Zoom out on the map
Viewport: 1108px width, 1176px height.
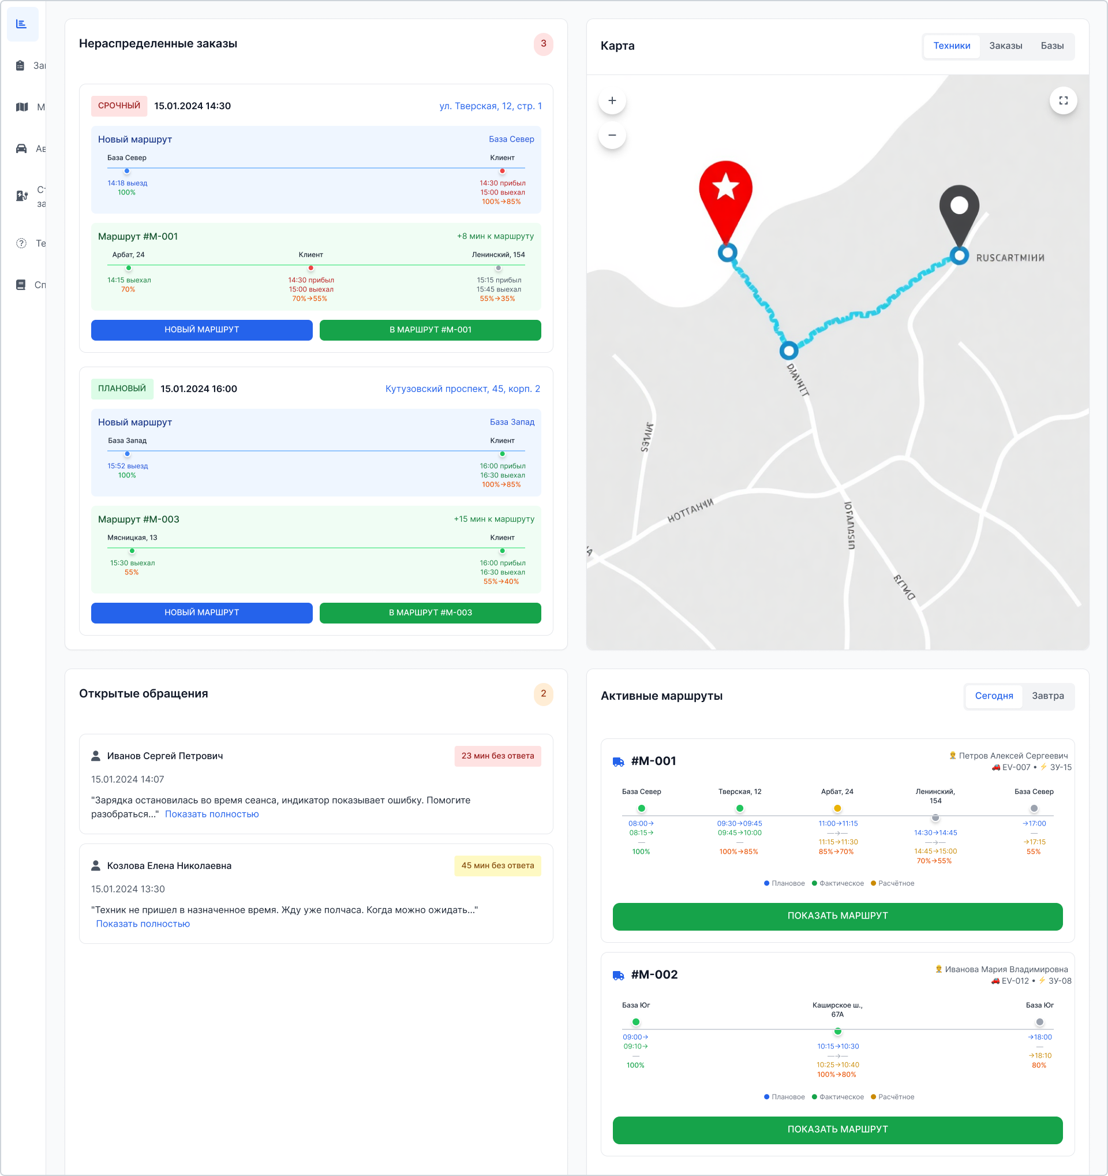612,136
